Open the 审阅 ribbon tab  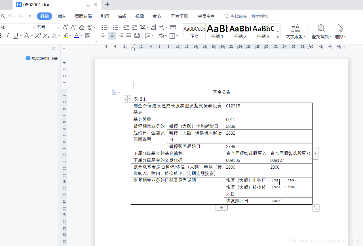point(122,16)
